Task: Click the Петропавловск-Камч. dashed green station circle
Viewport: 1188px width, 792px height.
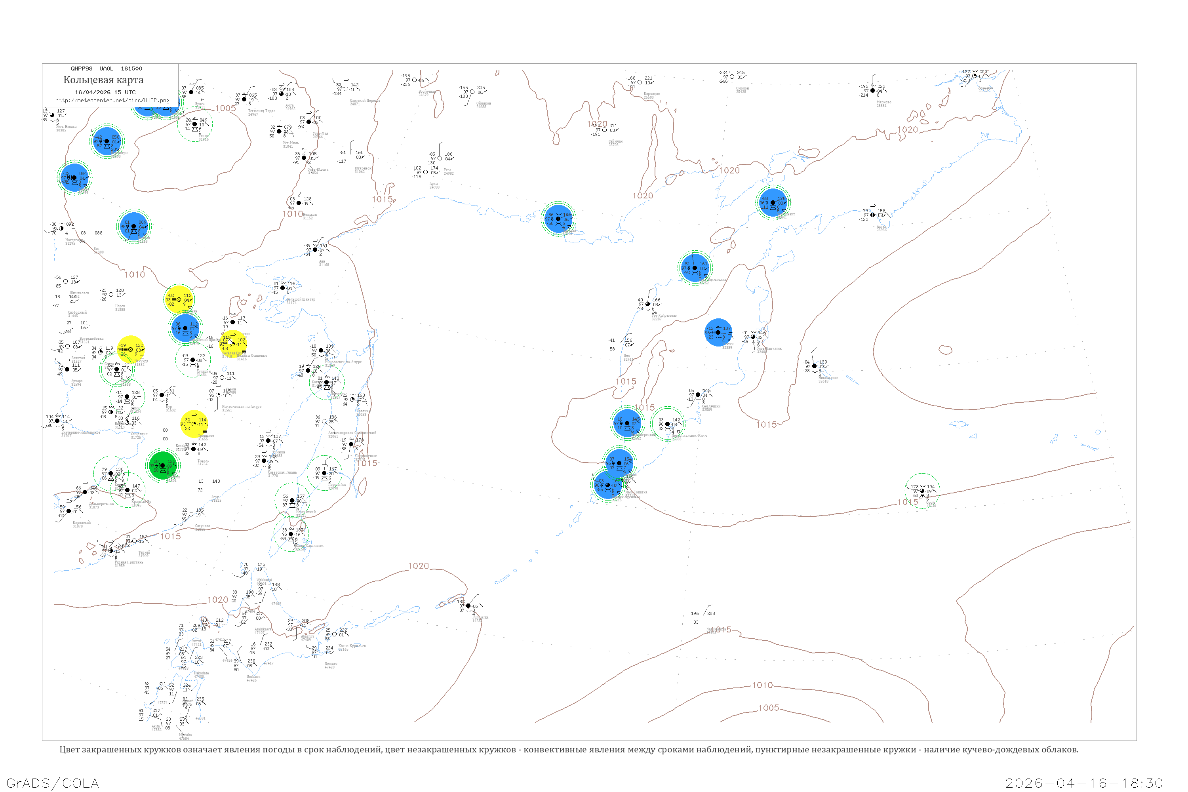Action: point(667,424)
